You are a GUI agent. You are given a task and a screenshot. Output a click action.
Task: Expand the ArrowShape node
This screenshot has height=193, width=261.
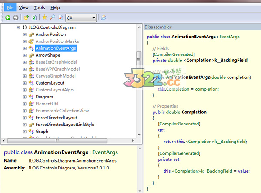click(25, 55)
